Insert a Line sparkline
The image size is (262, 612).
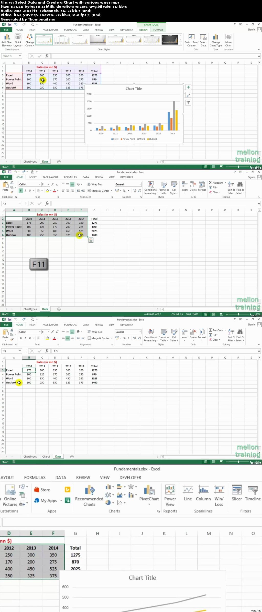188,493
